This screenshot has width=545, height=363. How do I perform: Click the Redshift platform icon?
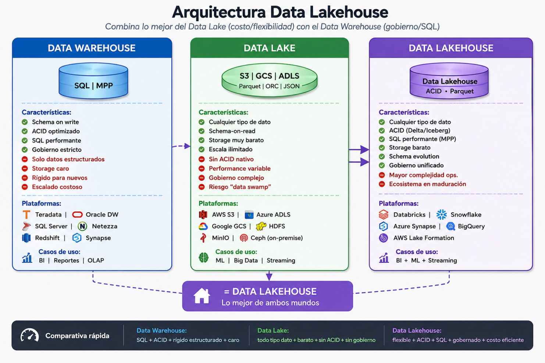coord(26,238)
